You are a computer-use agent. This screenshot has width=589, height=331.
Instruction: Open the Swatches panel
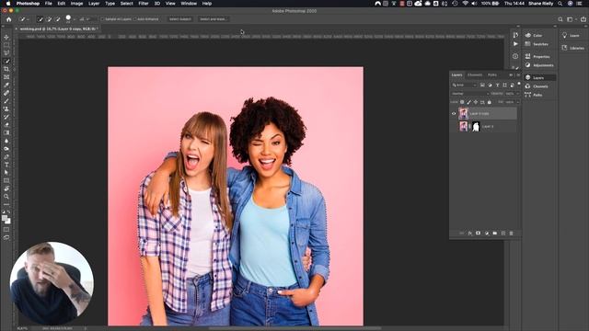pos(537,44)
